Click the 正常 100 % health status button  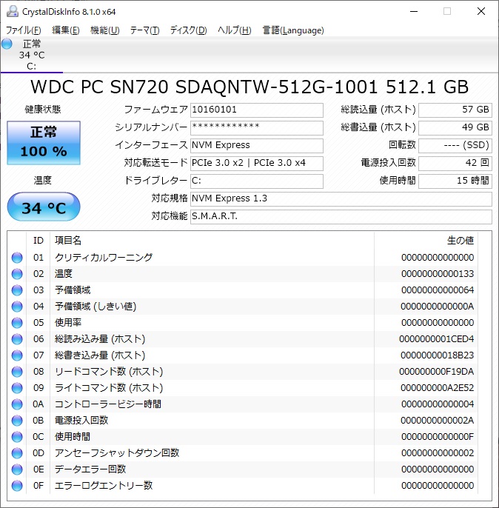click(x=44, y=143)
